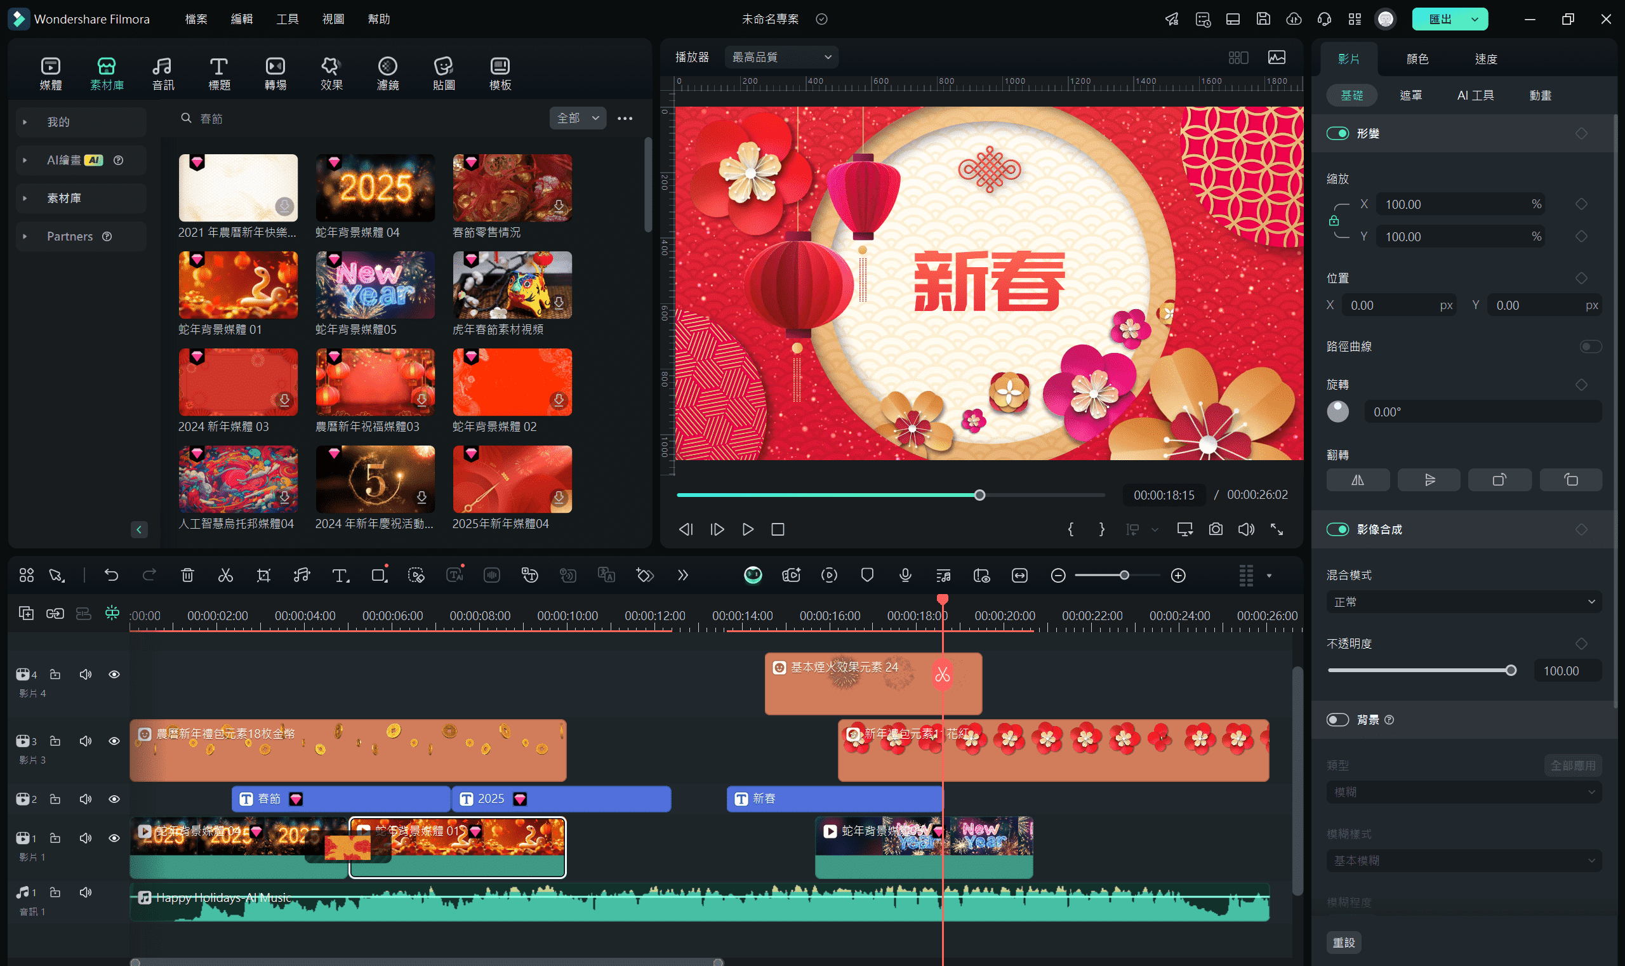This screenshot has width=1625, height=966.
Task: Click the 重設 reset button
Action: pyautogui.click(x=1344, y=942)
